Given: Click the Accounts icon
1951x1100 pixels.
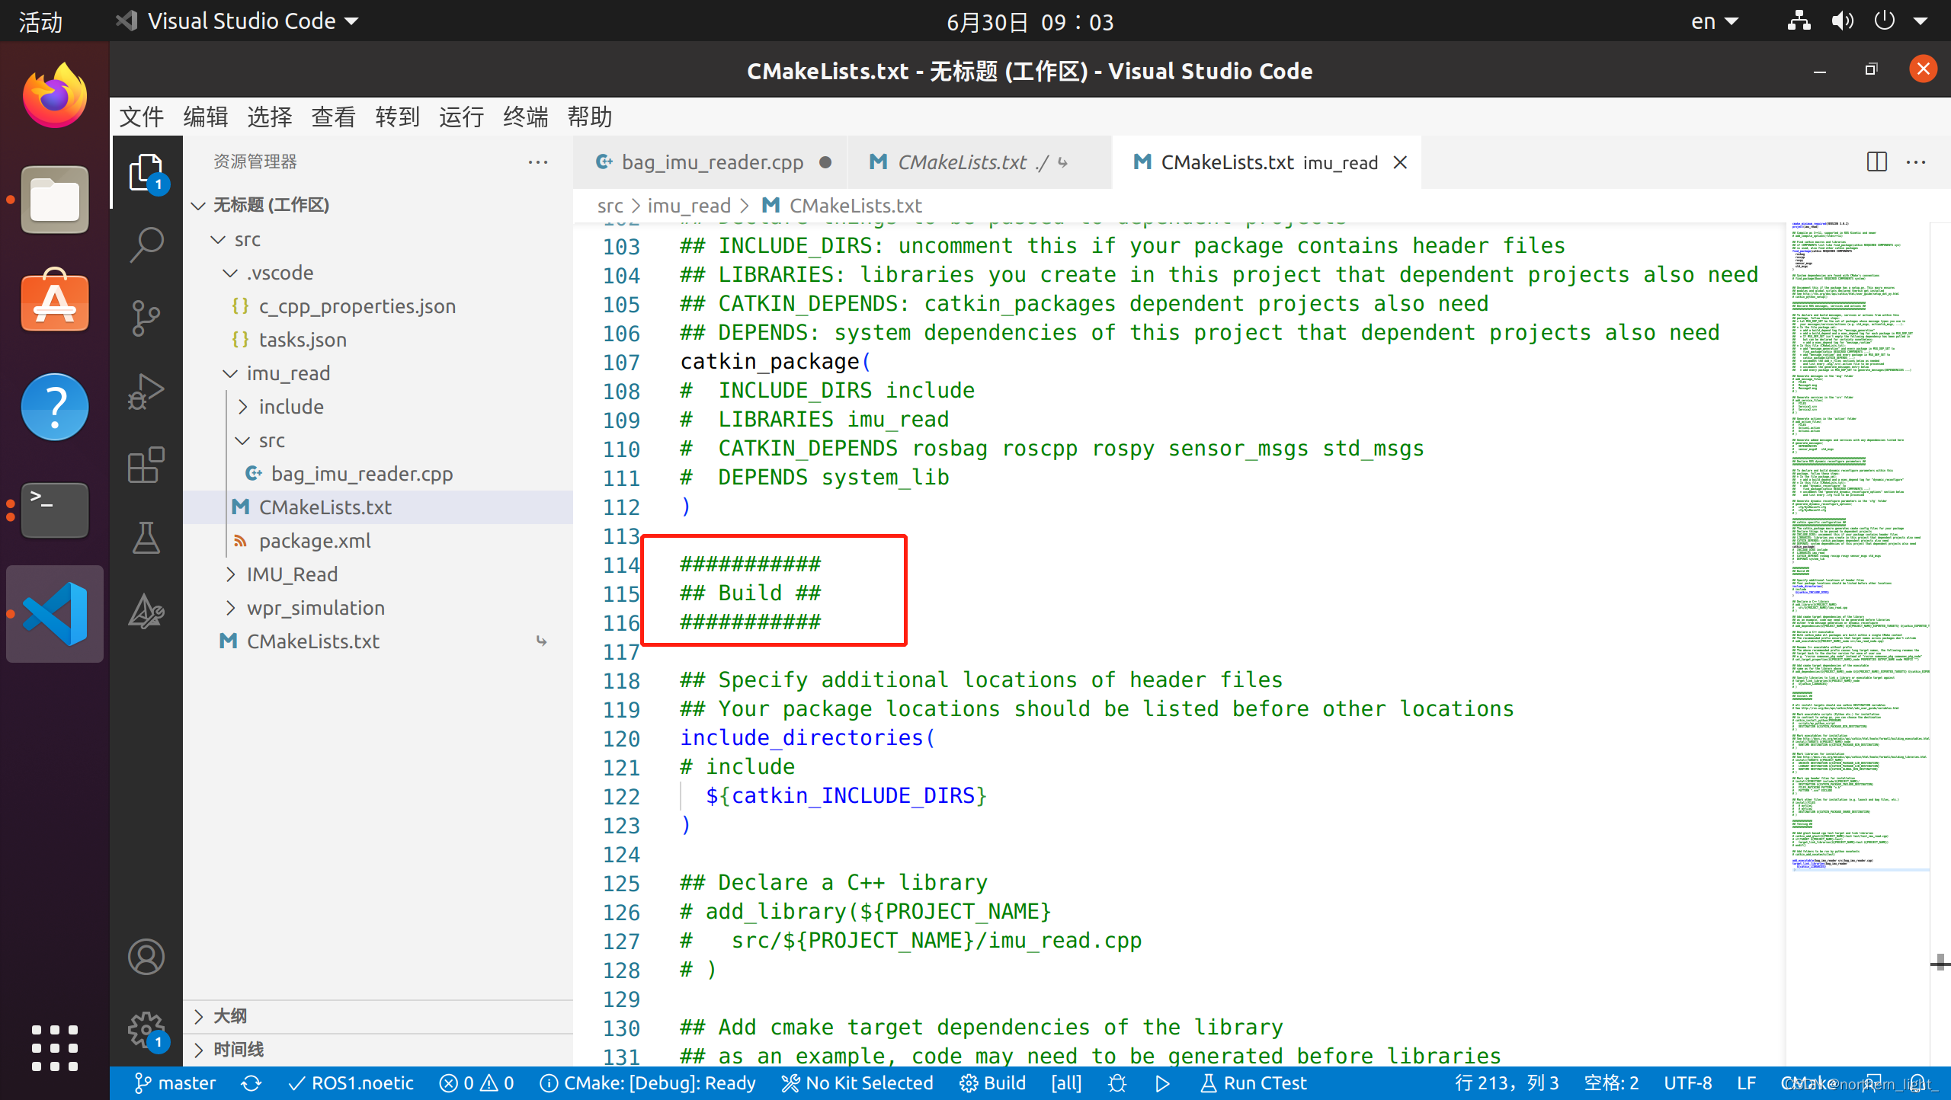Looking at the screenshot, I should click(146, 957).
